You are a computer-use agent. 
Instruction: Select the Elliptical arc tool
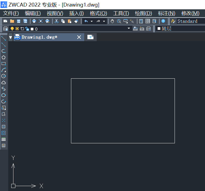pos(4,101)
